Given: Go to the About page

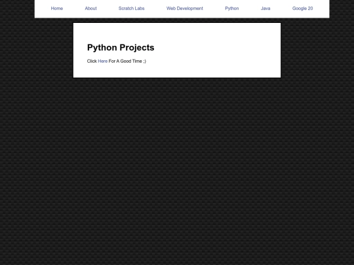Looking at the screenshot, I should 90,9.
